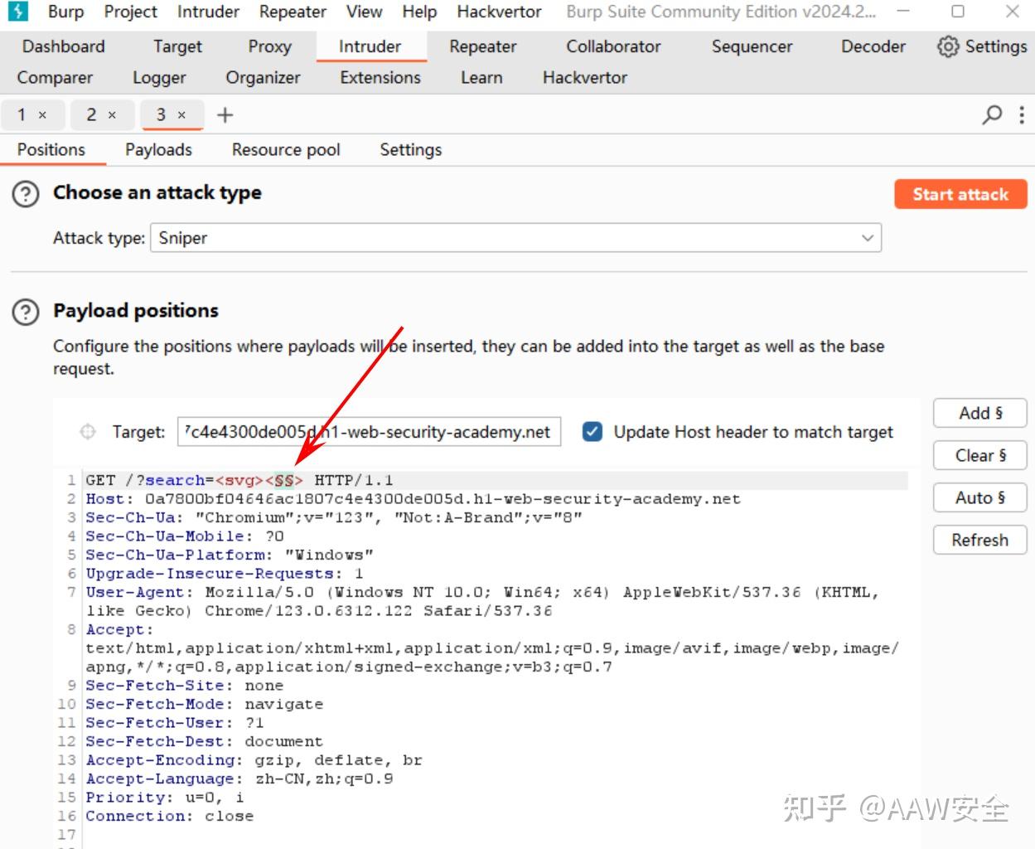Image resolution: width=1035 pixels, height=849 pixels.
Task: Click the Sec-Fetch-Dest: document line
Action: pyautogui.click(x=204, y=741)
